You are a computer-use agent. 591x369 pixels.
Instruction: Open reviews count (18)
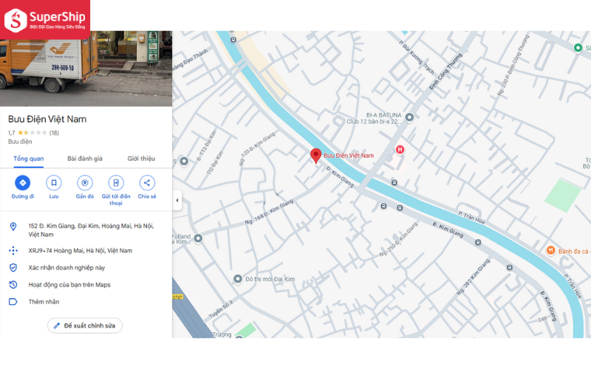click(54, 133)
